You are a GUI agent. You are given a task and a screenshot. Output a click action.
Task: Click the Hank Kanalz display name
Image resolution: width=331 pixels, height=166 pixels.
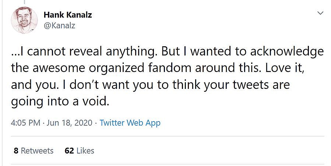click(67, 15)
